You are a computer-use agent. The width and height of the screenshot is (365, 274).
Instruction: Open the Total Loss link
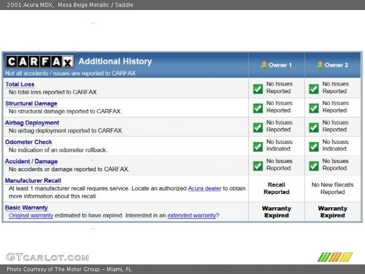[20, 84]
